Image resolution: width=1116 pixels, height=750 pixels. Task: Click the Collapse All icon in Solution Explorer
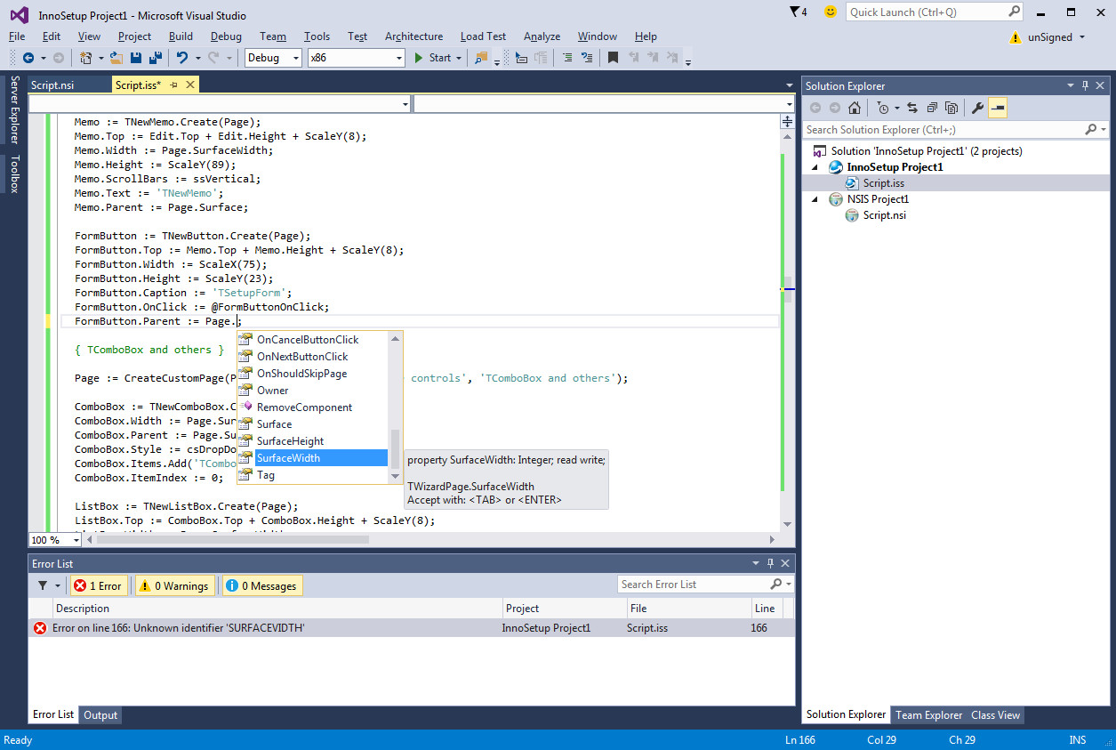932,108
